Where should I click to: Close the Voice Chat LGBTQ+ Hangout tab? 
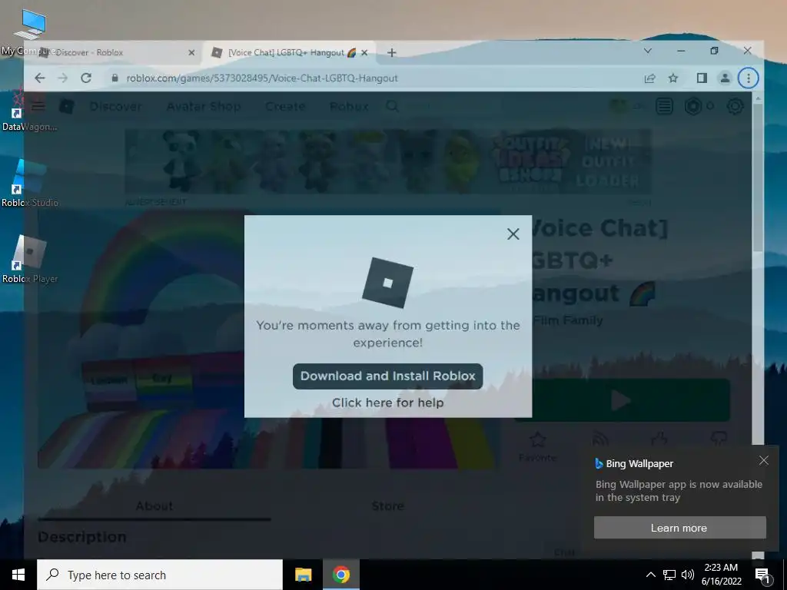click(x=364, y=53)
